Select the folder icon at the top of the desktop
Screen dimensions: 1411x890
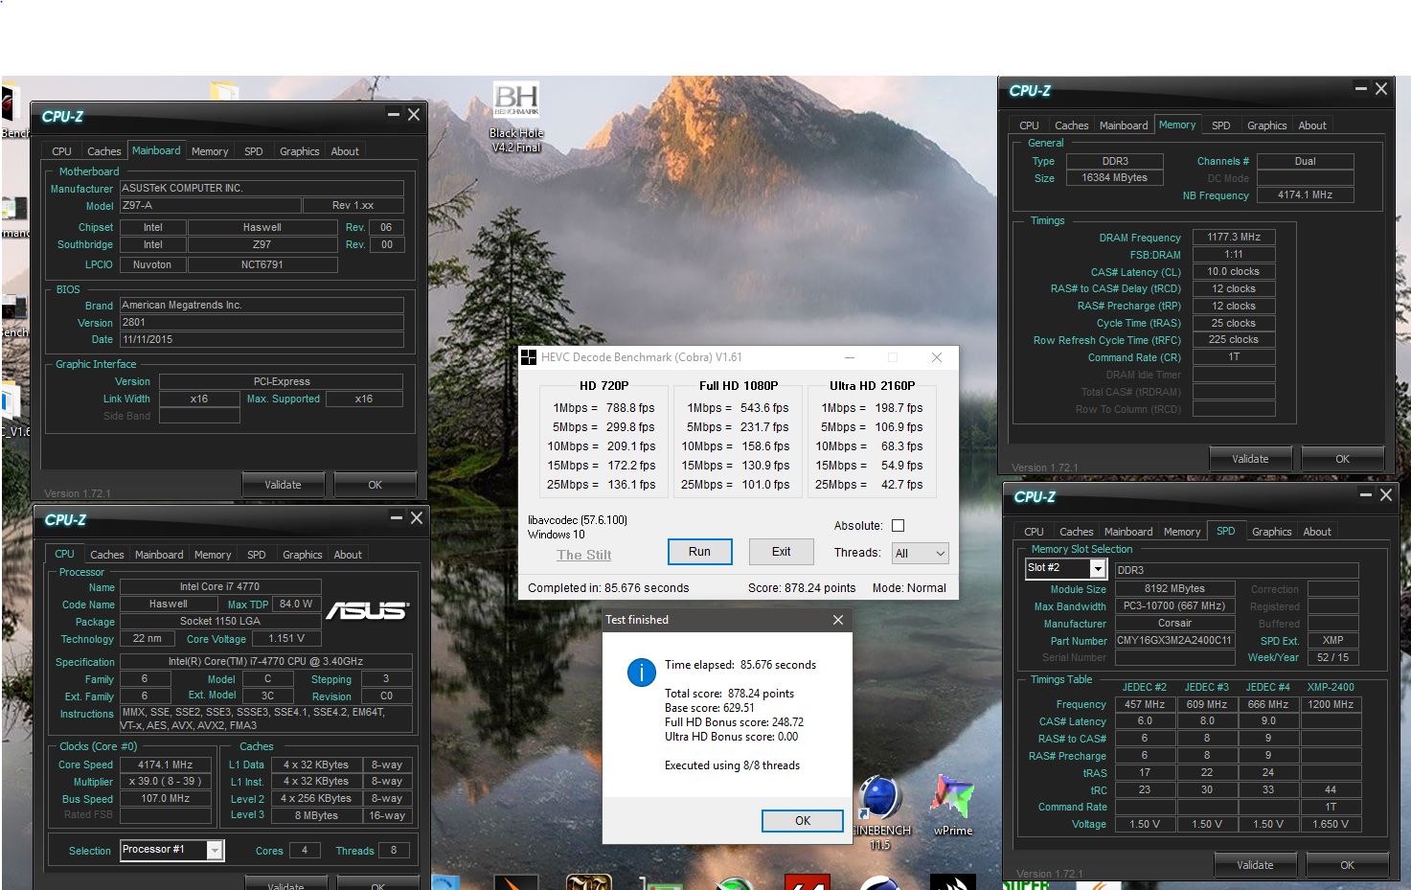[x=224, y=91]
